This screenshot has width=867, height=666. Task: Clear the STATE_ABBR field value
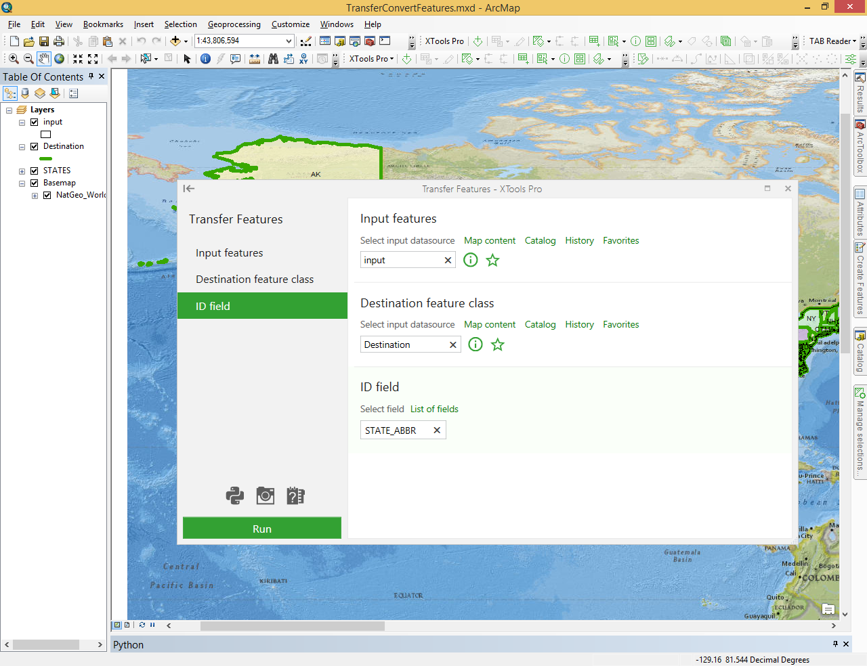click(x=437, y=430)
